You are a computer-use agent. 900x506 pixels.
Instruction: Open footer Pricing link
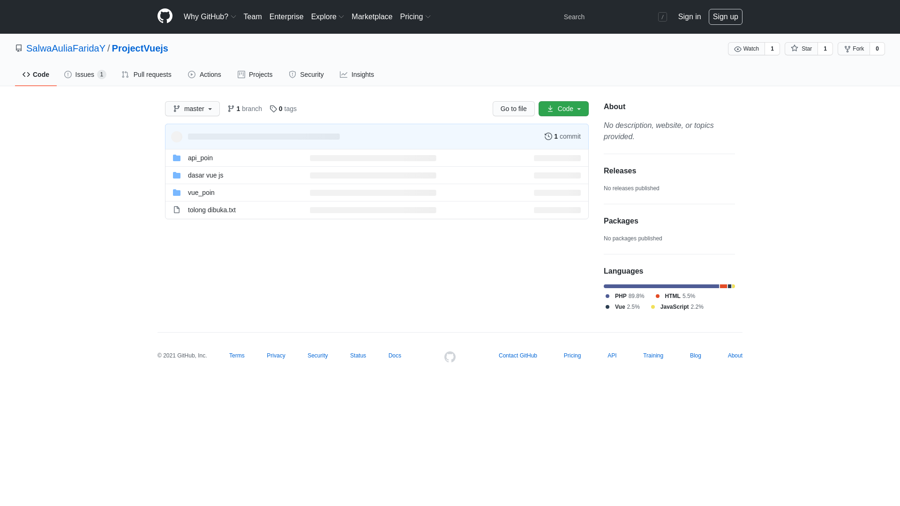(x=572, y=356)
